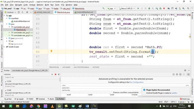Open the Logcat tool window tab
This screenshot has width=194, height=109.
pyautogui.click(x=19, y=99)
